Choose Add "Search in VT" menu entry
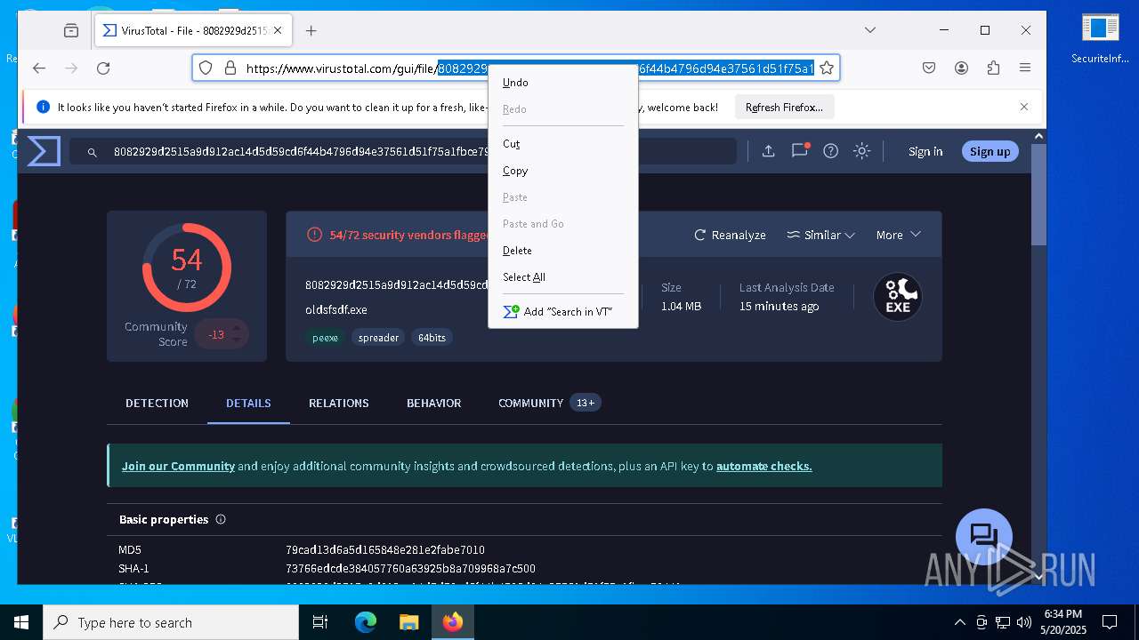This screenshot has height=640, width=1139. click(x=563, y=312)
